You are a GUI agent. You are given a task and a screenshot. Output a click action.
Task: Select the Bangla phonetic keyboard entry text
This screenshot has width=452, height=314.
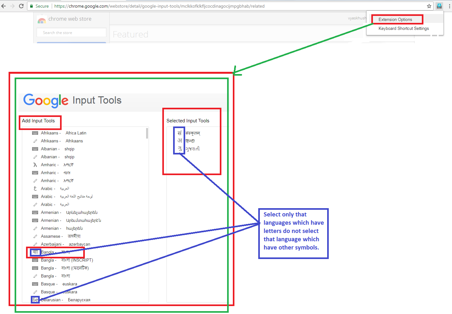tap(65, 268)
